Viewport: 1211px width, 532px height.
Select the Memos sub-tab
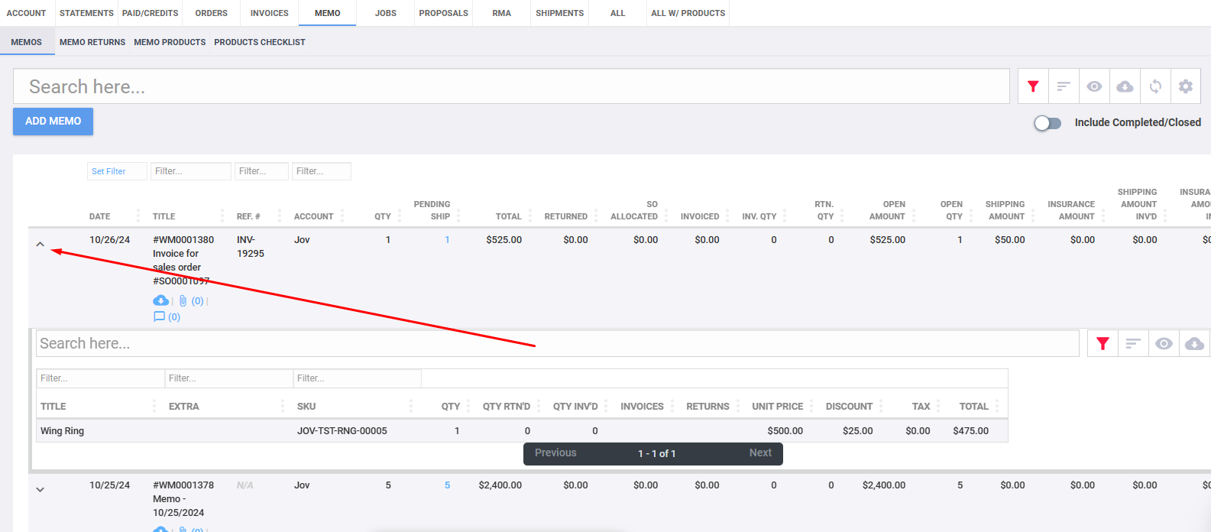[x=27, y=42]
